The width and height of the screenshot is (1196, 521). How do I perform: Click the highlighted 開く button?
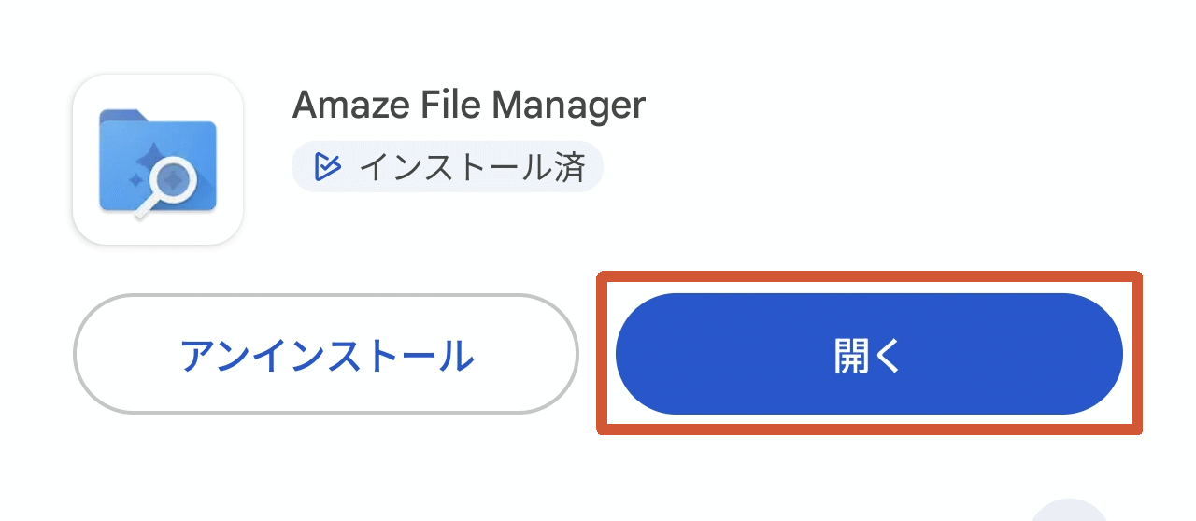tap(868, 354)
